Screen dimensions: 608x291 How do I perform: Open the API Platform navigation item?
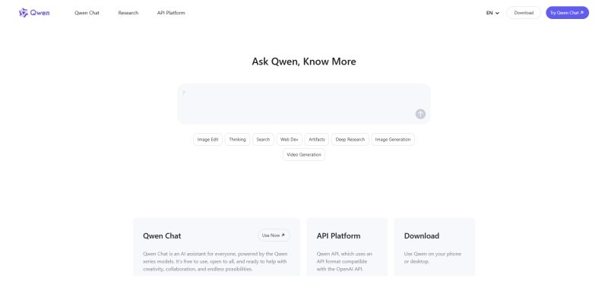point(171,13)
